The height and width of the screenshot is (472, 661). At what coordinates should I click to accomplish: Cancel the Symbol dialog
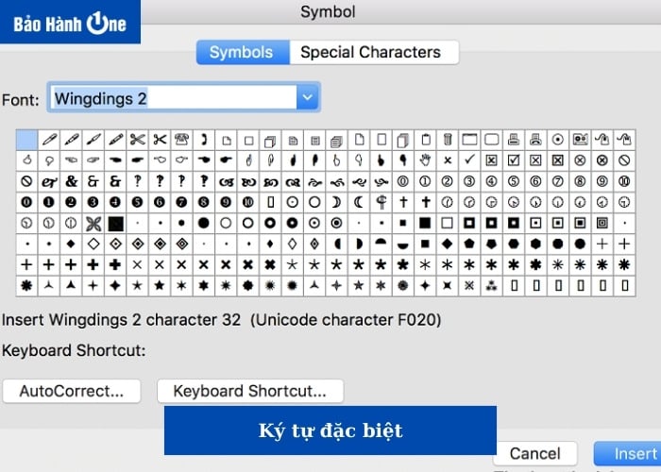click(x=535, y=453)
